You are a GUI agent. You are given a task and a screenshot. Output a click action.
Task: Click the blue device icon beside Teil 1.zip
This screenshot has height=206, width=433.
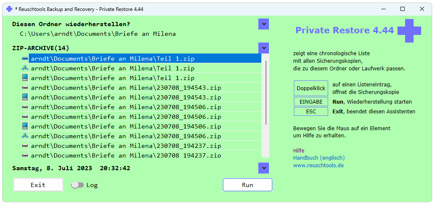(25, 78)
